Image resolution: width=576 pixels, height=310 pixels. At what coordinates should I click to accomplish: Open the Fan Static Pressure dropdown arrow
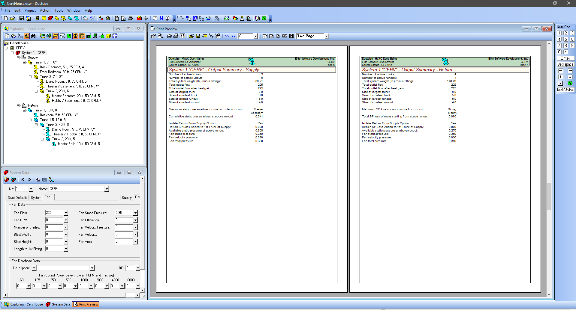(x=135, y=213)
